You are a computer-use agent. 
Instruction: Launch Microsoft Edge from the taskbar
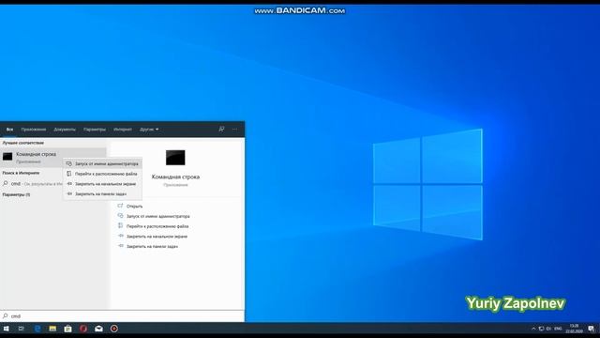pos(37,329)
